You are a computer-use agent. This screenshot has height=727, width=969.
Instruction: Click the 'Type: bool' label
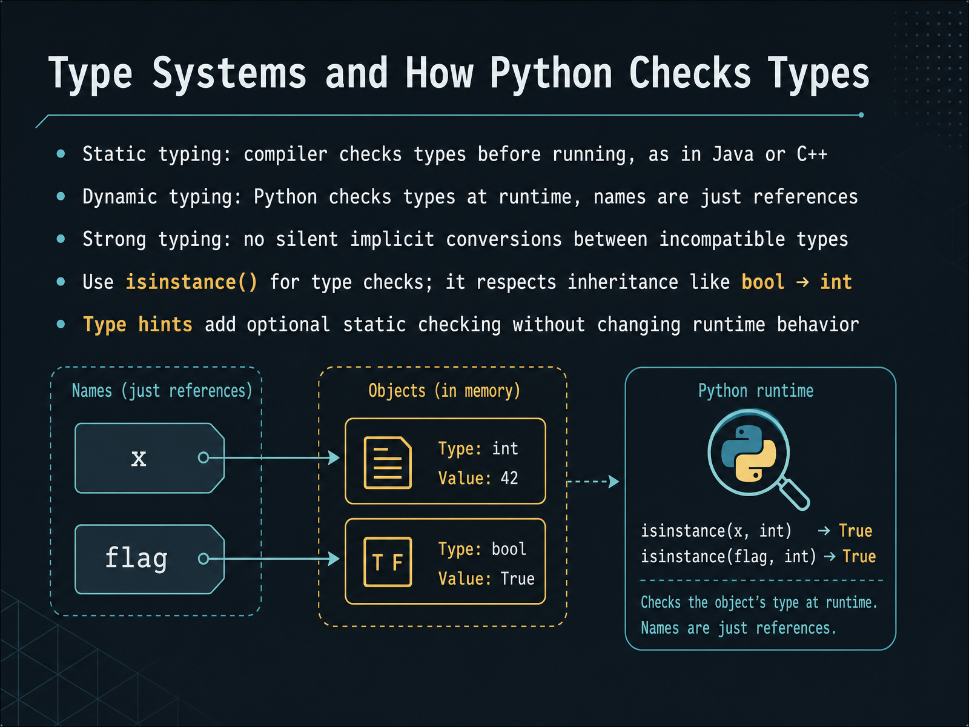tap(482, 549)
